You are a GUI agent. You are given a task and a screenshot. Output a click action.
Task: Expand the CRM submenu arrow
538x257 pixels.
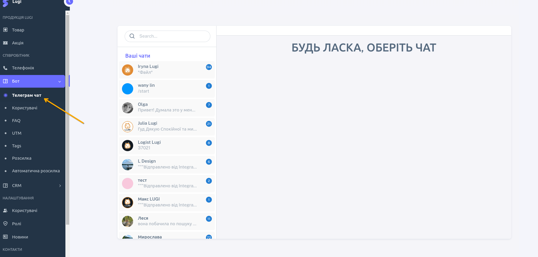pyautogui.click(x=60, y=186)
